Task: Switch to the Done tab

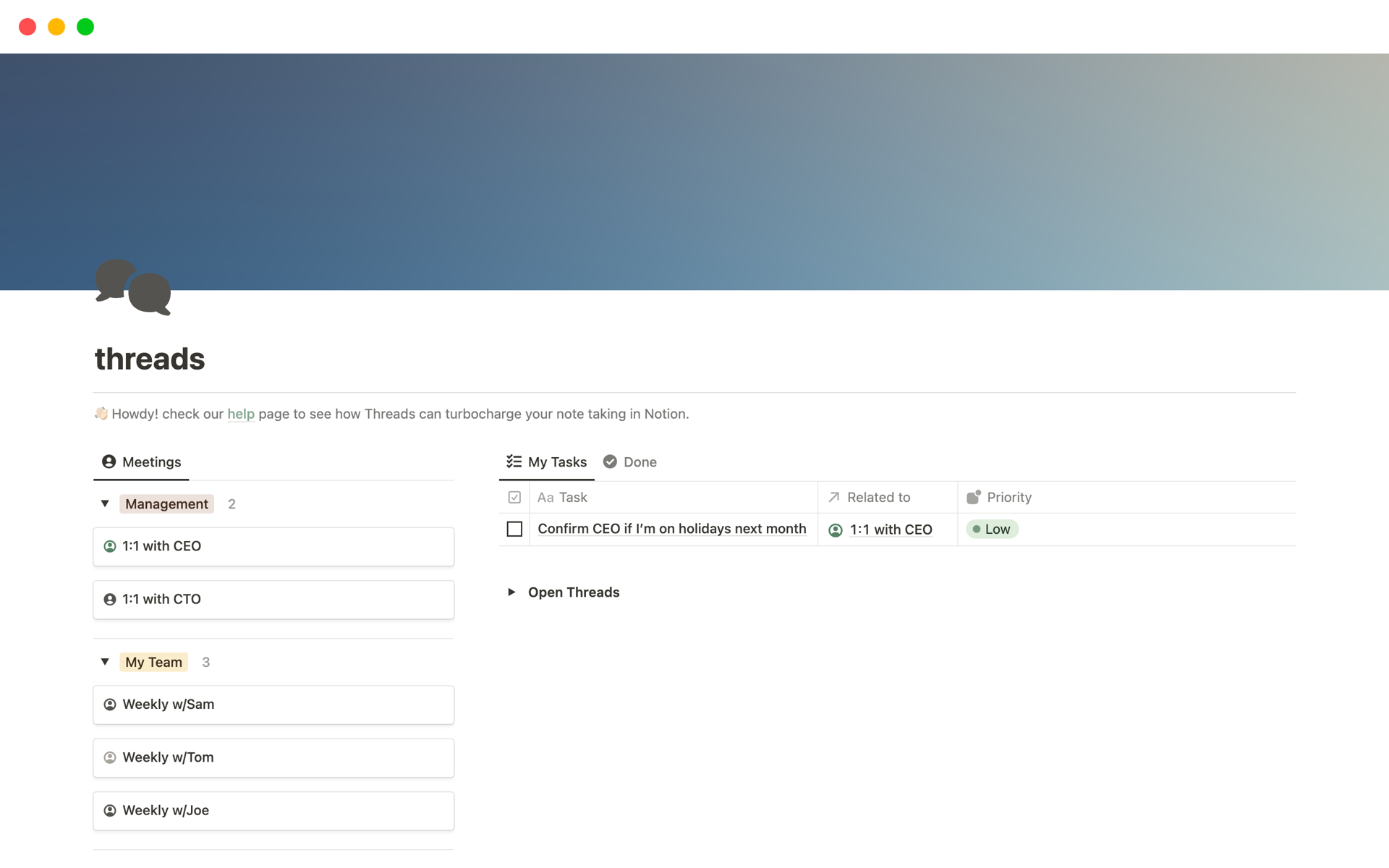Action: point(640,461)
